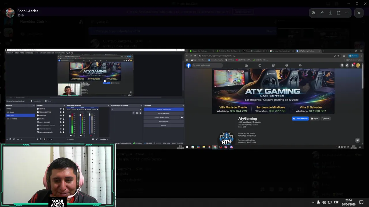Viewport: 369px width, 207px height.
Task: Click the ESP language indicator in taskbar
Action: 336,202
